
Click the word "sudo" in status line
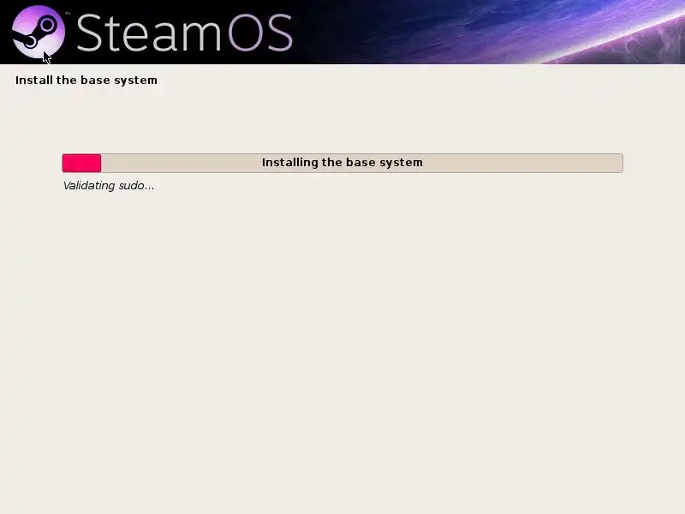[132, 186]
